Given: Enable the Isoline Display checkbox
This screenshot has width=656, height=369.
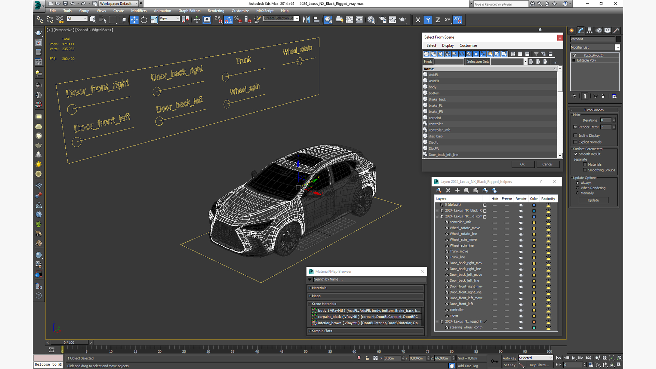Looking at the screenshot, I should 575,136.
